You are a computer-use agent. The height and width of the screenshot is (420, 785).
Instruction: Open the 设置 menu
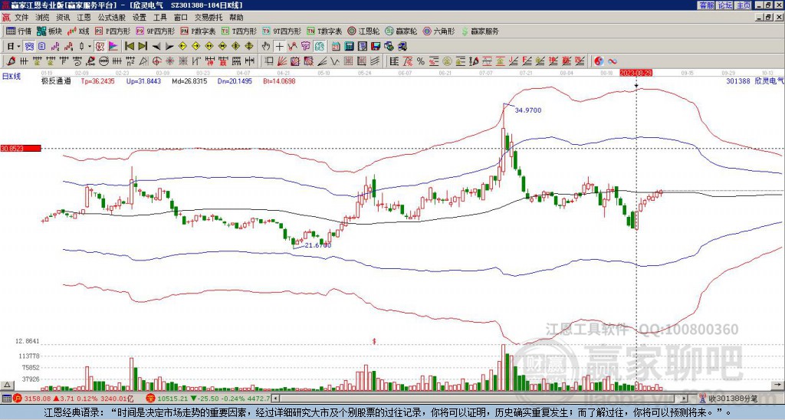click(140, 18)
